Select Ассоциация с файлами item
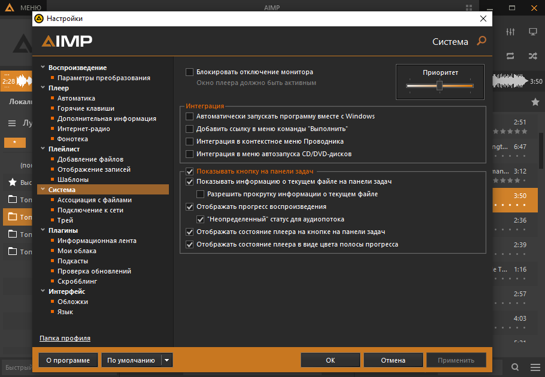Image resolution: width=545 pixels, height=377 pixels. (95, 200)
